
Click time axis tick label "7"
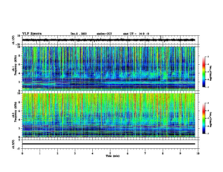(x=145, y=153)
